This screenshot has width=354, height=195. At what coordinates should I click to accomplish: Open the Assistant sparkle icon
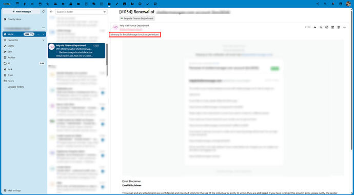pyautogui.click(x=318, y=4)
